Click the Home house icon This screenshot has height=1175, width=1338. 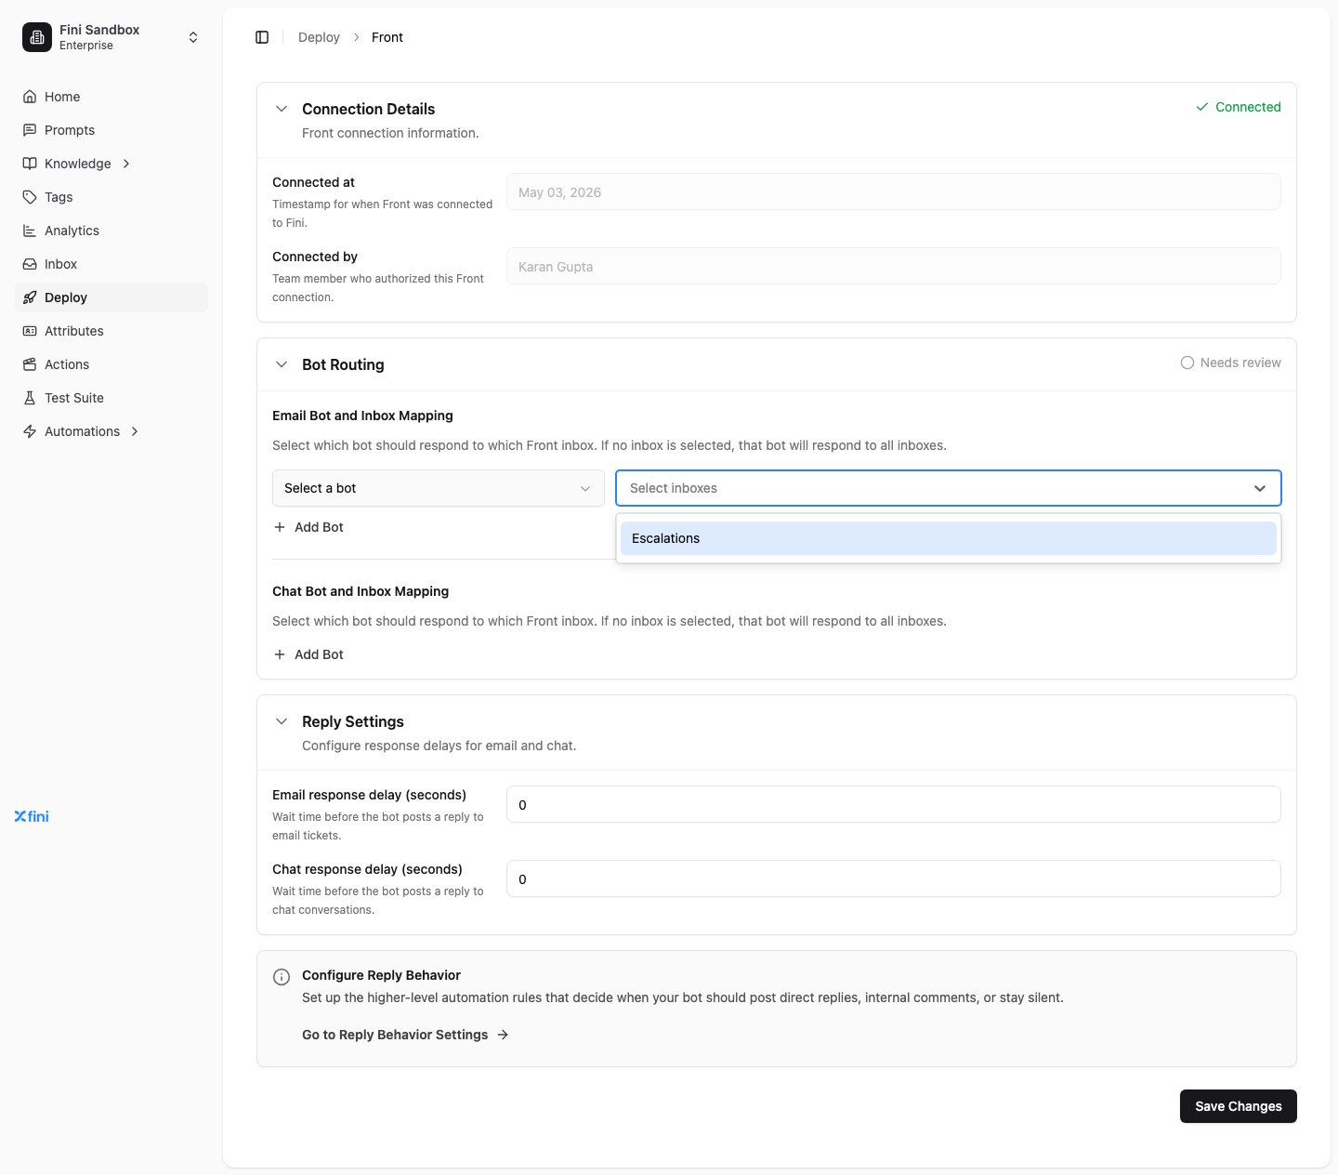[30, 97]
